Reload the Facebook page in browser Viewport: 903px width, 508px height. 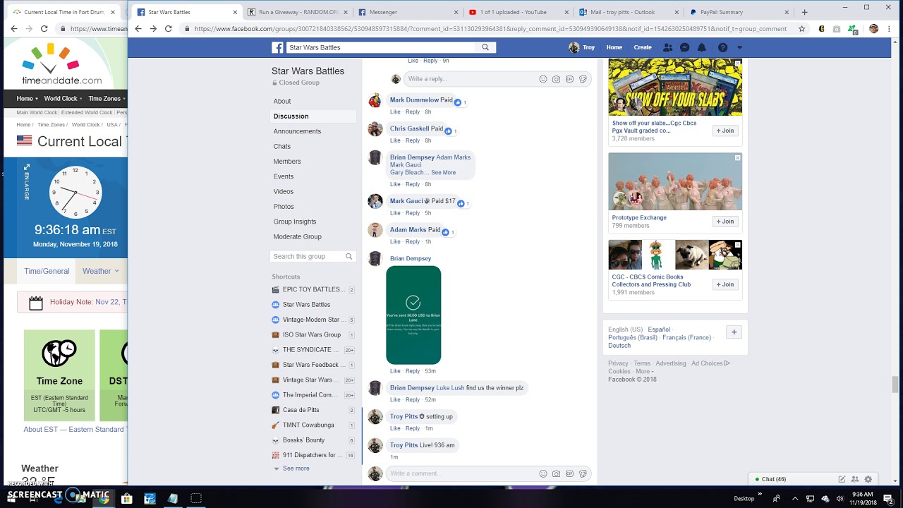168,29
